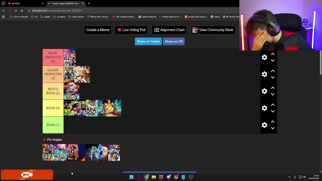Open Opera browser from taskbar

pyautogui.click(x=139, y=177)
